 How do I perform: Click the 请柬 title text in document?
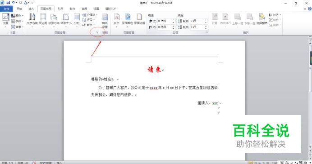(x=154, y=69)
